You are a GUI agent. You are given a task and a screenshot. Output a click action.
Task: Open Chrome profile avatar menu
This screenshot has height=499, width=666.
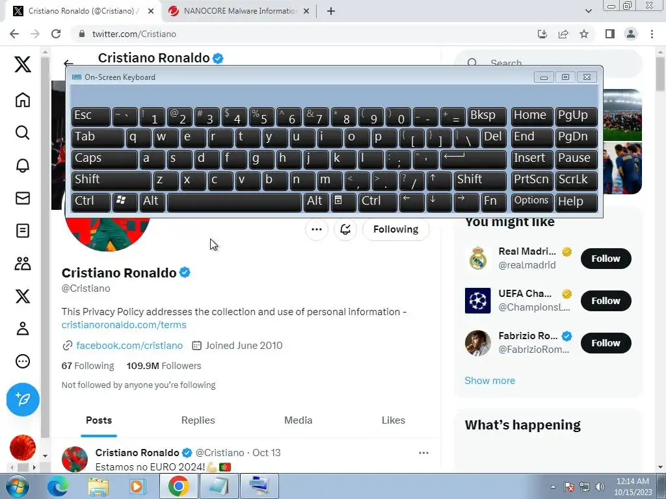click(x=631, y=34)
